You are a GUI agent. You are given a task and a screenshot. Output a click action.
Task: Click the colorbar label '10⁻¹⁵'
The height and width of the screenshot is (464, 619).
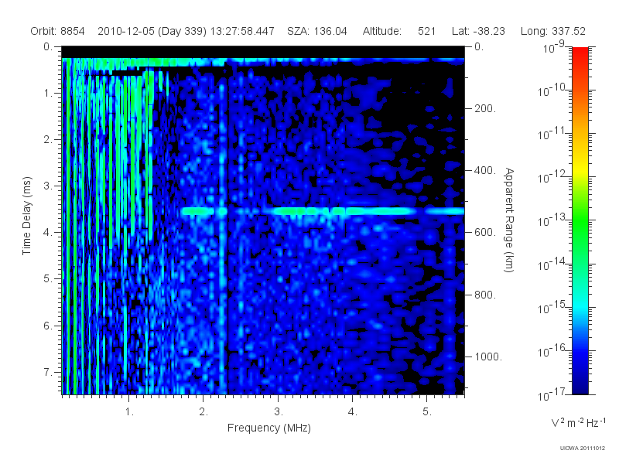(x=551, y=307)
